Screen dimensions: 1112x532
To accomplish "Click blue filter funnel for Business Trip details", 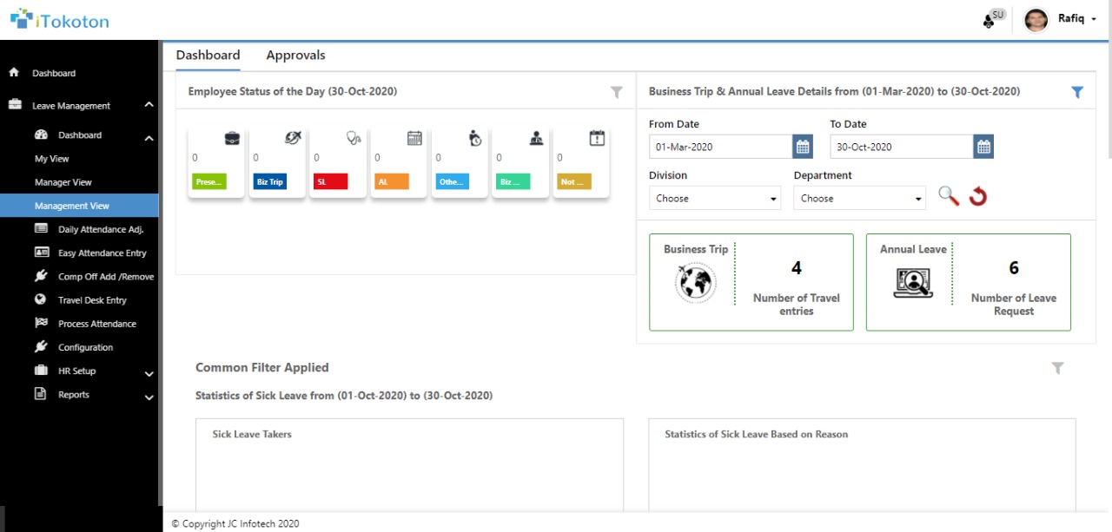I will tap(1077, 92).
